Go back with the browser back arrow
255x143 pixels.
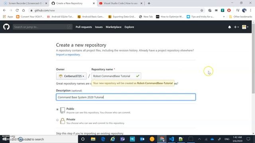point(4,10)
